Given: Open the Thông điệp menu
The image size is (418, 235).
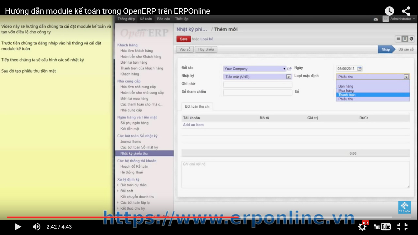Looking at the screenshot, I should point(126,19).
